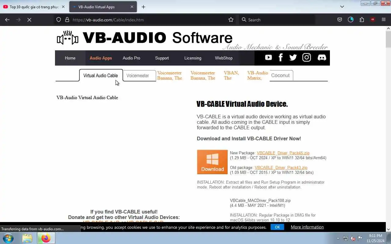This screenshot has width=391, height=244.
Task: Download VBCABLE_Driver_Pack45.zip
Action: 283,153
